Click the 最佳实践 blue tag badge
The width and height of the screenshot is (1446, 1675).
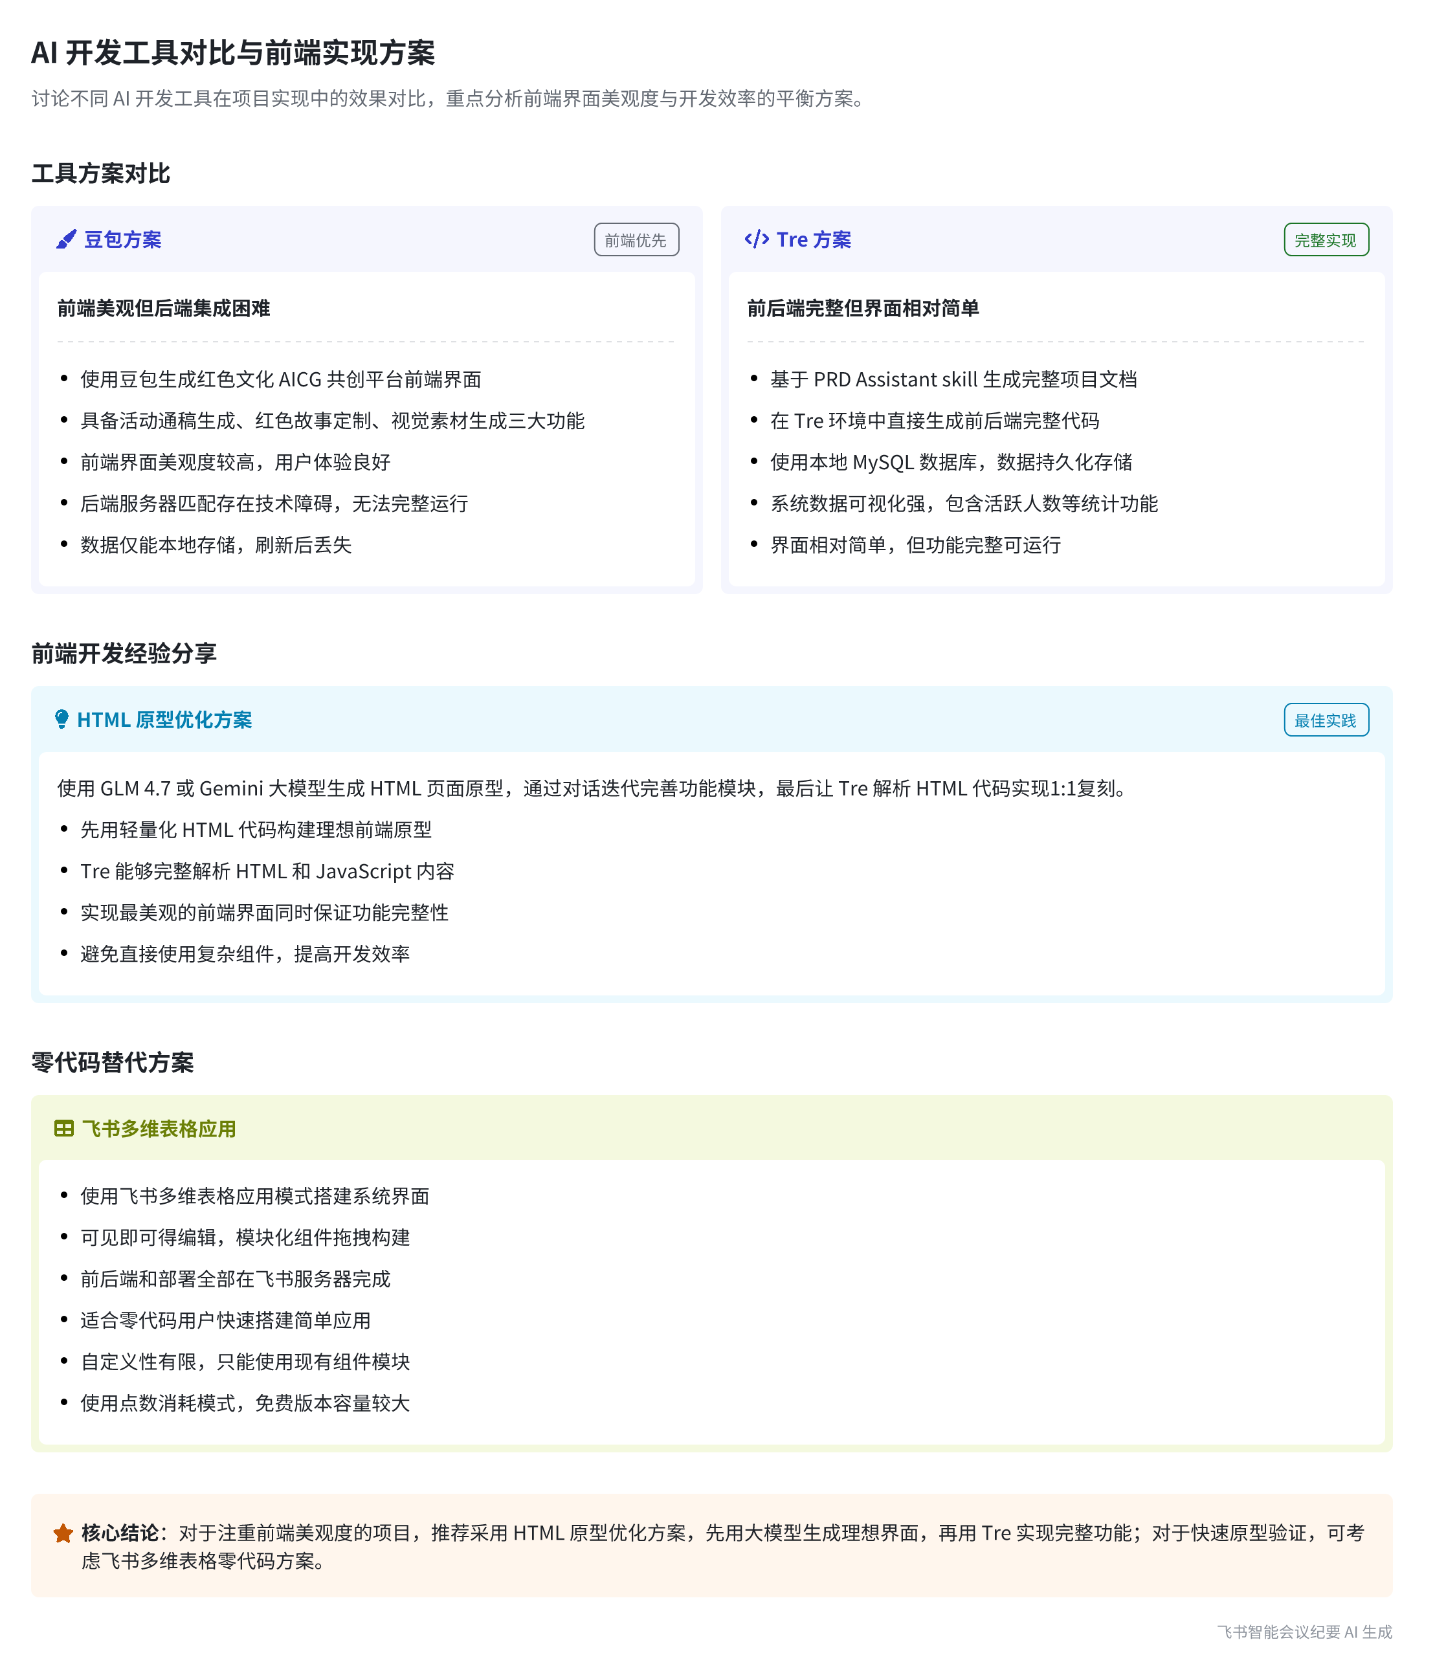pos(1326,720)
